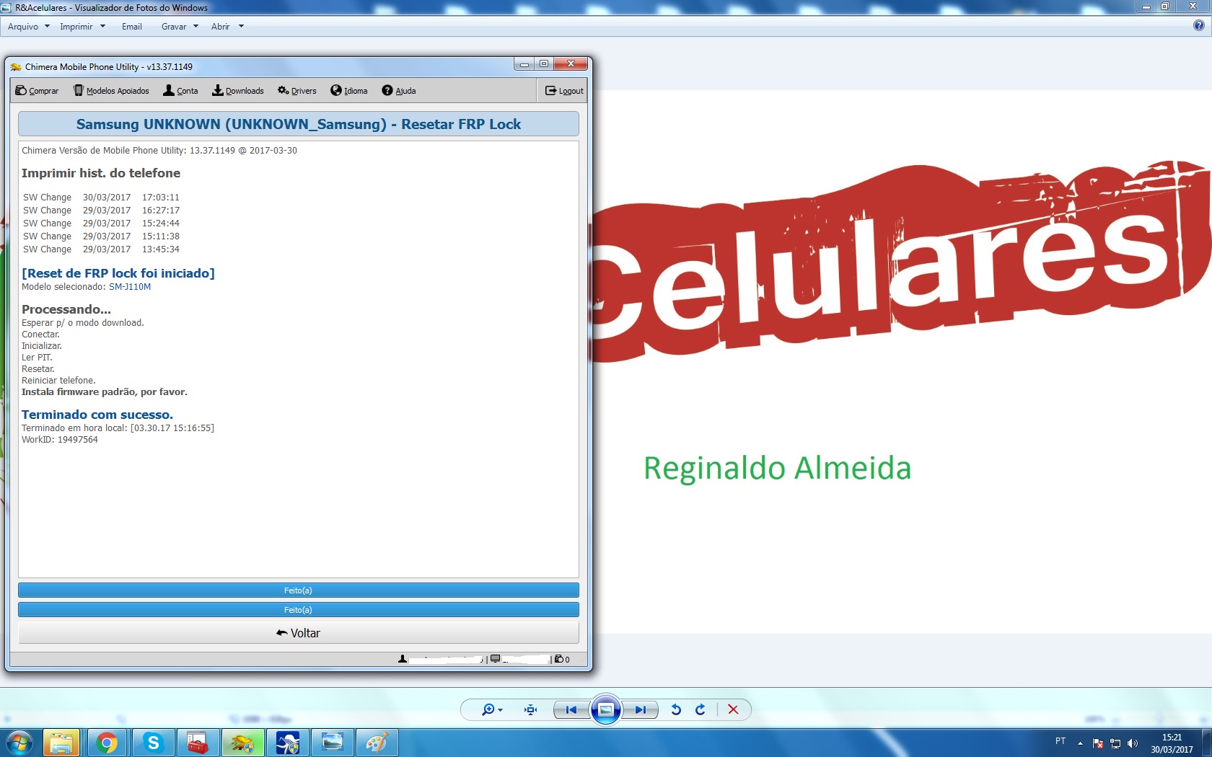This screenshot has width=1212, height=757.
Task: Click the 13:45:34 SW Change row
Action: (101, 249)
